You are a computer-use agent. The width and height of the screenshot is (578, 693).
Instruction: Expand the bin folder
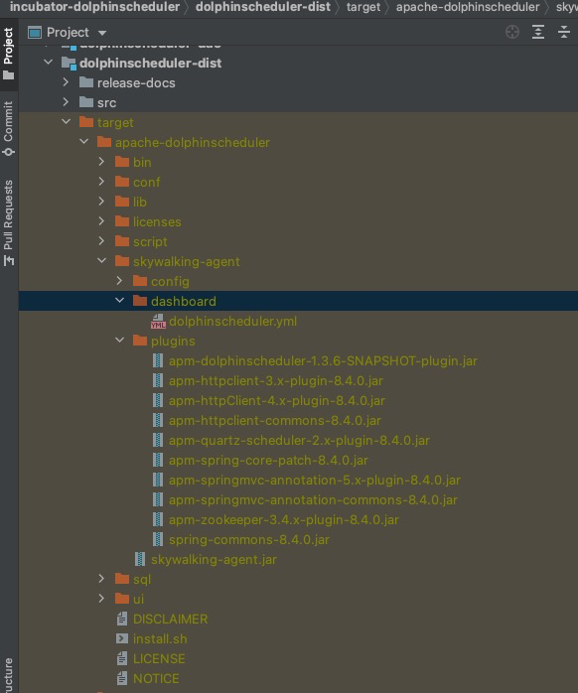pos(101,161)
